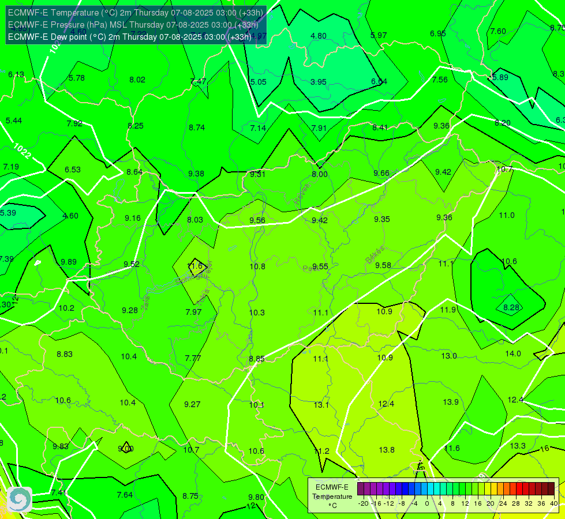565x519 pixels.
Task: Click the map value 5.39
Action: point(8,213)
